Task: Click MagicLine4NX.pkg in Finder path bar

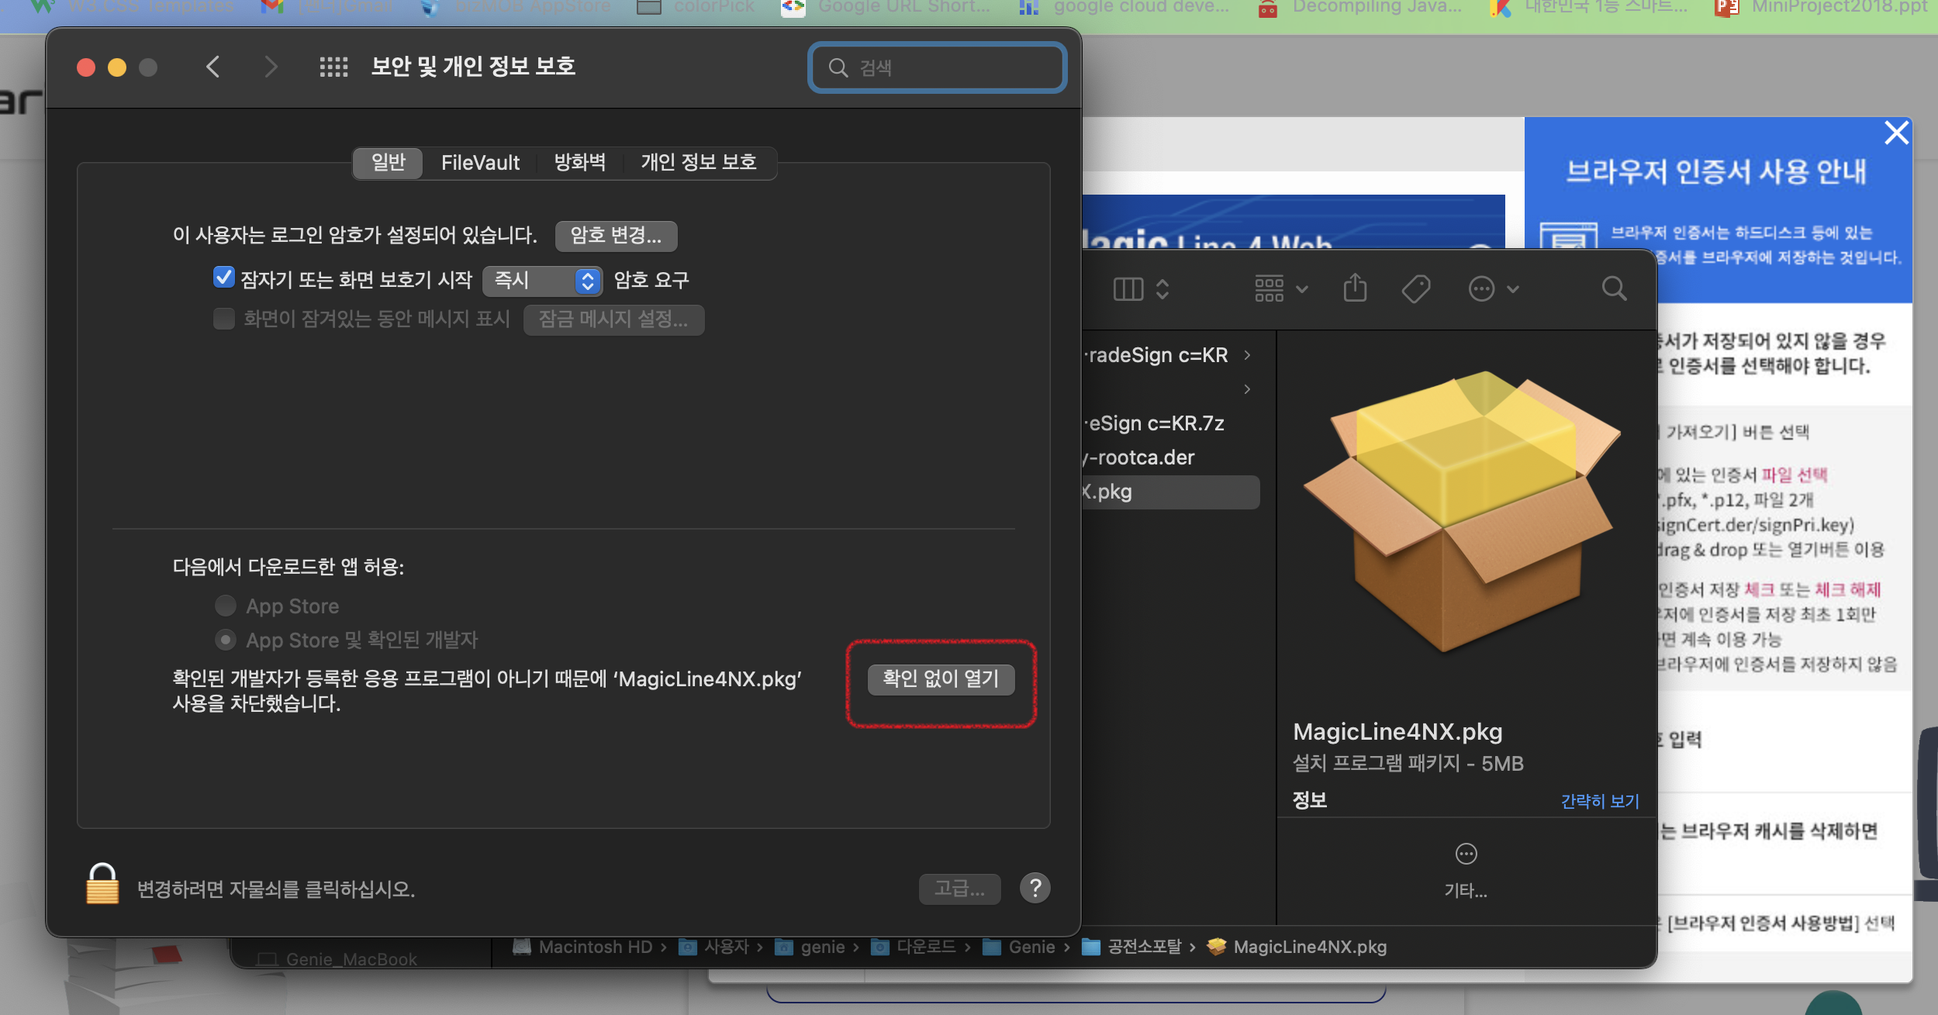Action: pos(1297,947)
